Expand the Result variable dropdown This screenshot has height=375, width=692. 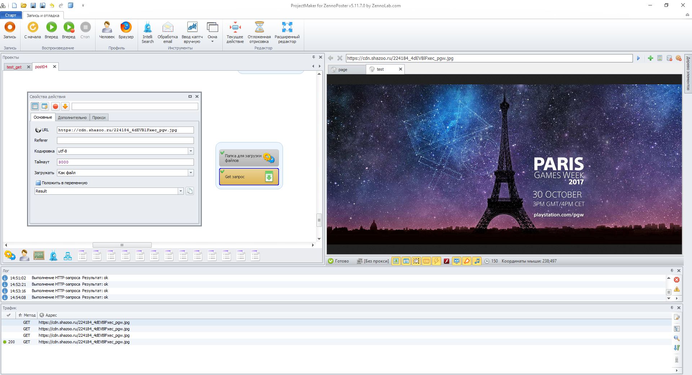coord(181,191)
